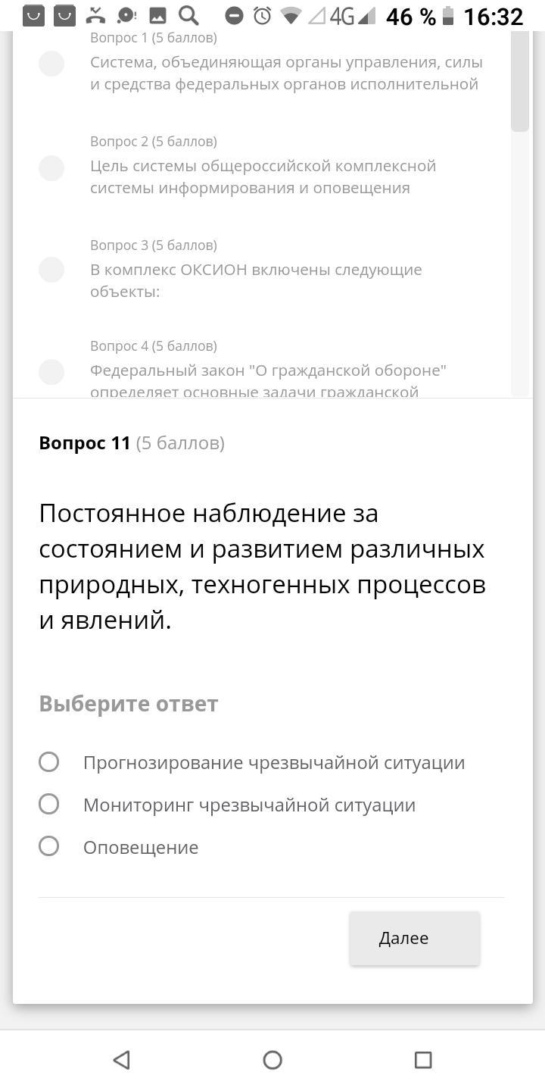This screenshot has height=1091, width=545.
Task: Tap the status circle beside Вопрос 3
Action: click(x=51, y=270)
